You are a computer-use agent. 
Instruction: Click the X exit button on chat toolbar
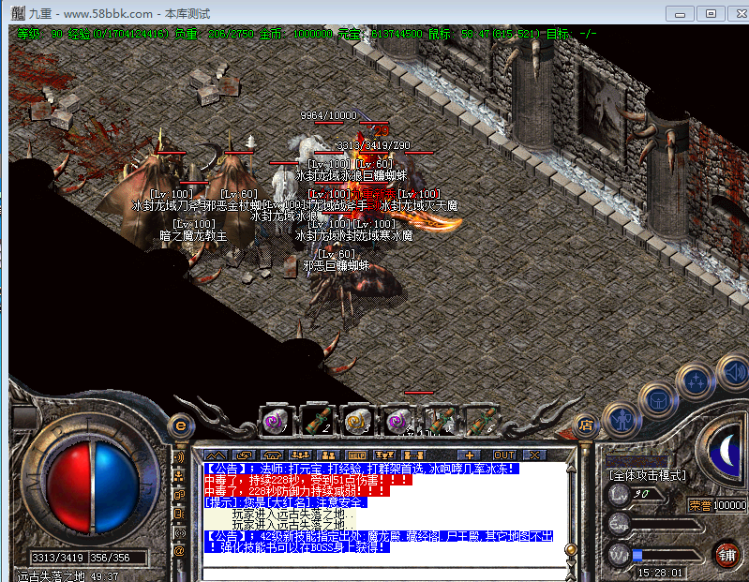point(534,455)
